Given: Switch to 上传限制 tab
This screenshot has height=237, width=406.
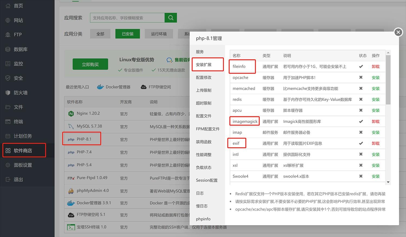Looking at the screenshot, I should [x=204, y=90].
